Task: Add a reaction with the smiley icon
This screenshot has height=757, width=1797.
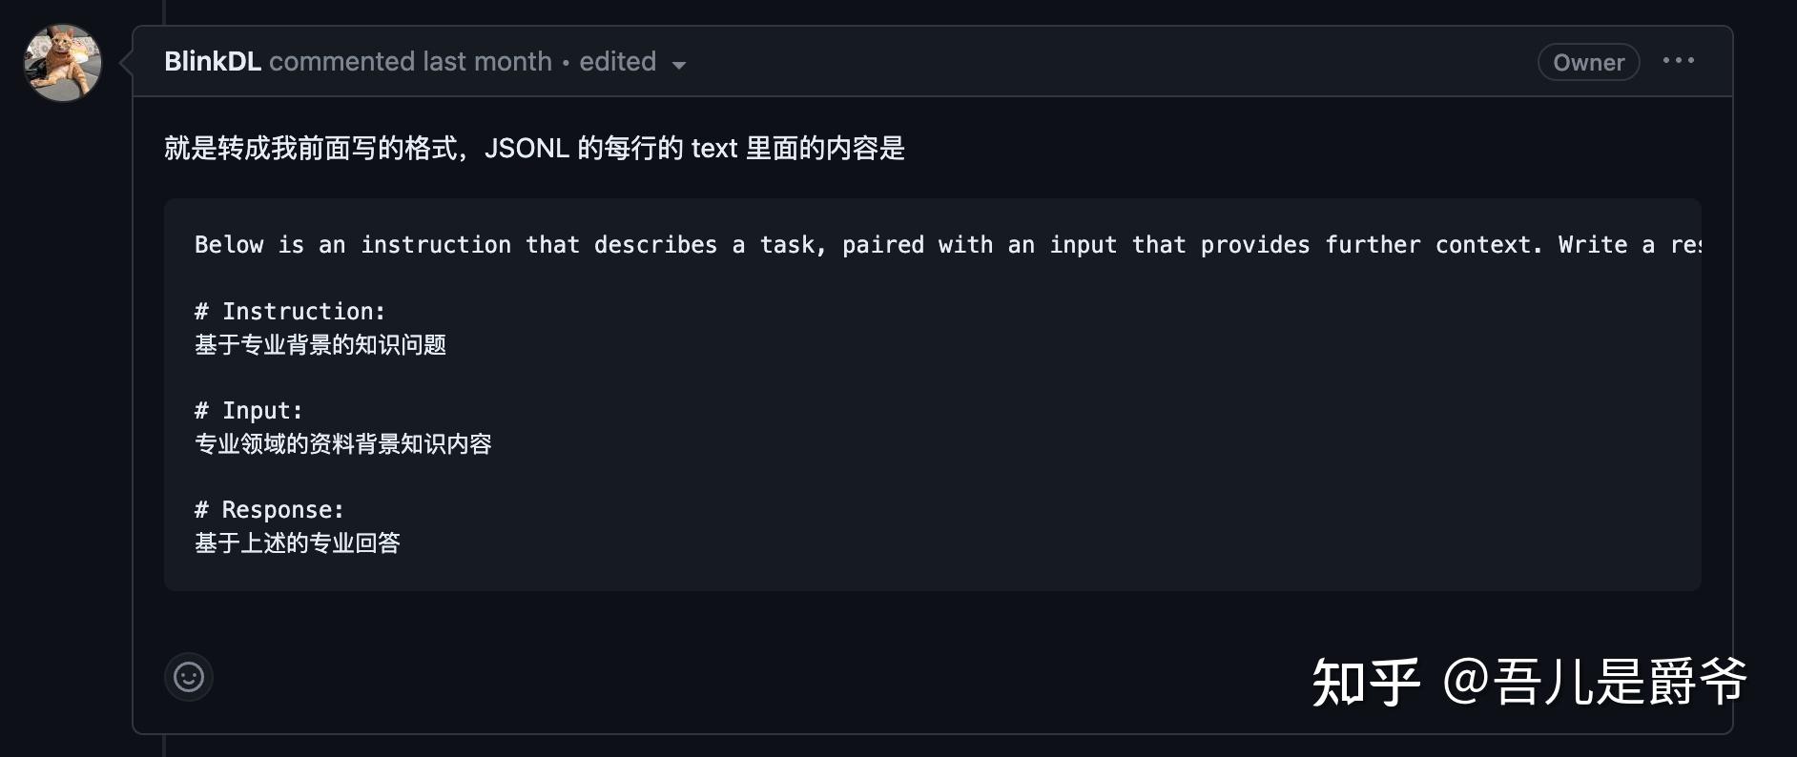Action: [189, 677]
